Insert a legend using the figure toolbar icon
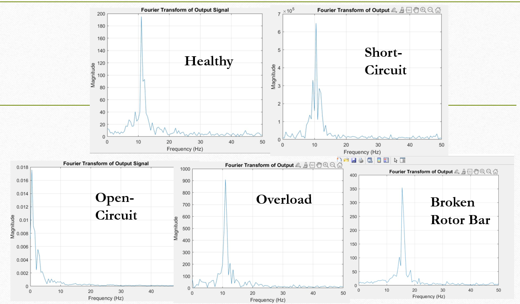Image resolution: width=520 pixels, height=304 pixels. [x=386, y=160]
